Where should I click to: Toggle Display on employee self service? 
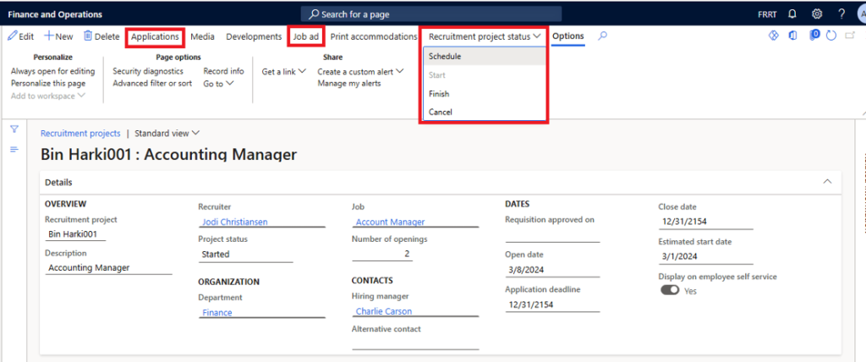[670, 290]
